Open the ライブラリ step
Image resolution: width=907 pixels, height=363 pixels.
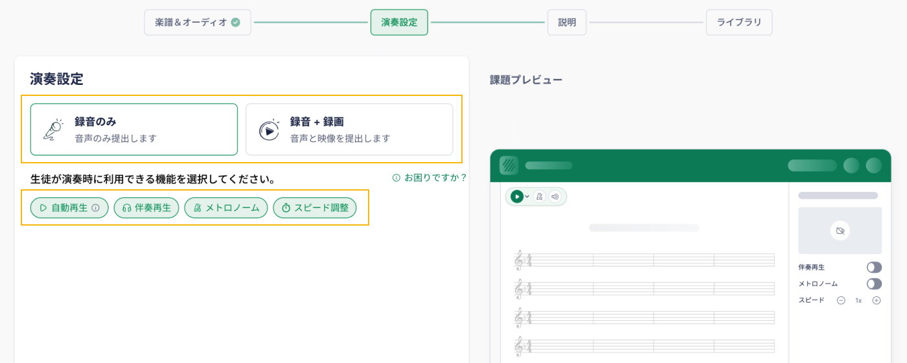[739, 22]
